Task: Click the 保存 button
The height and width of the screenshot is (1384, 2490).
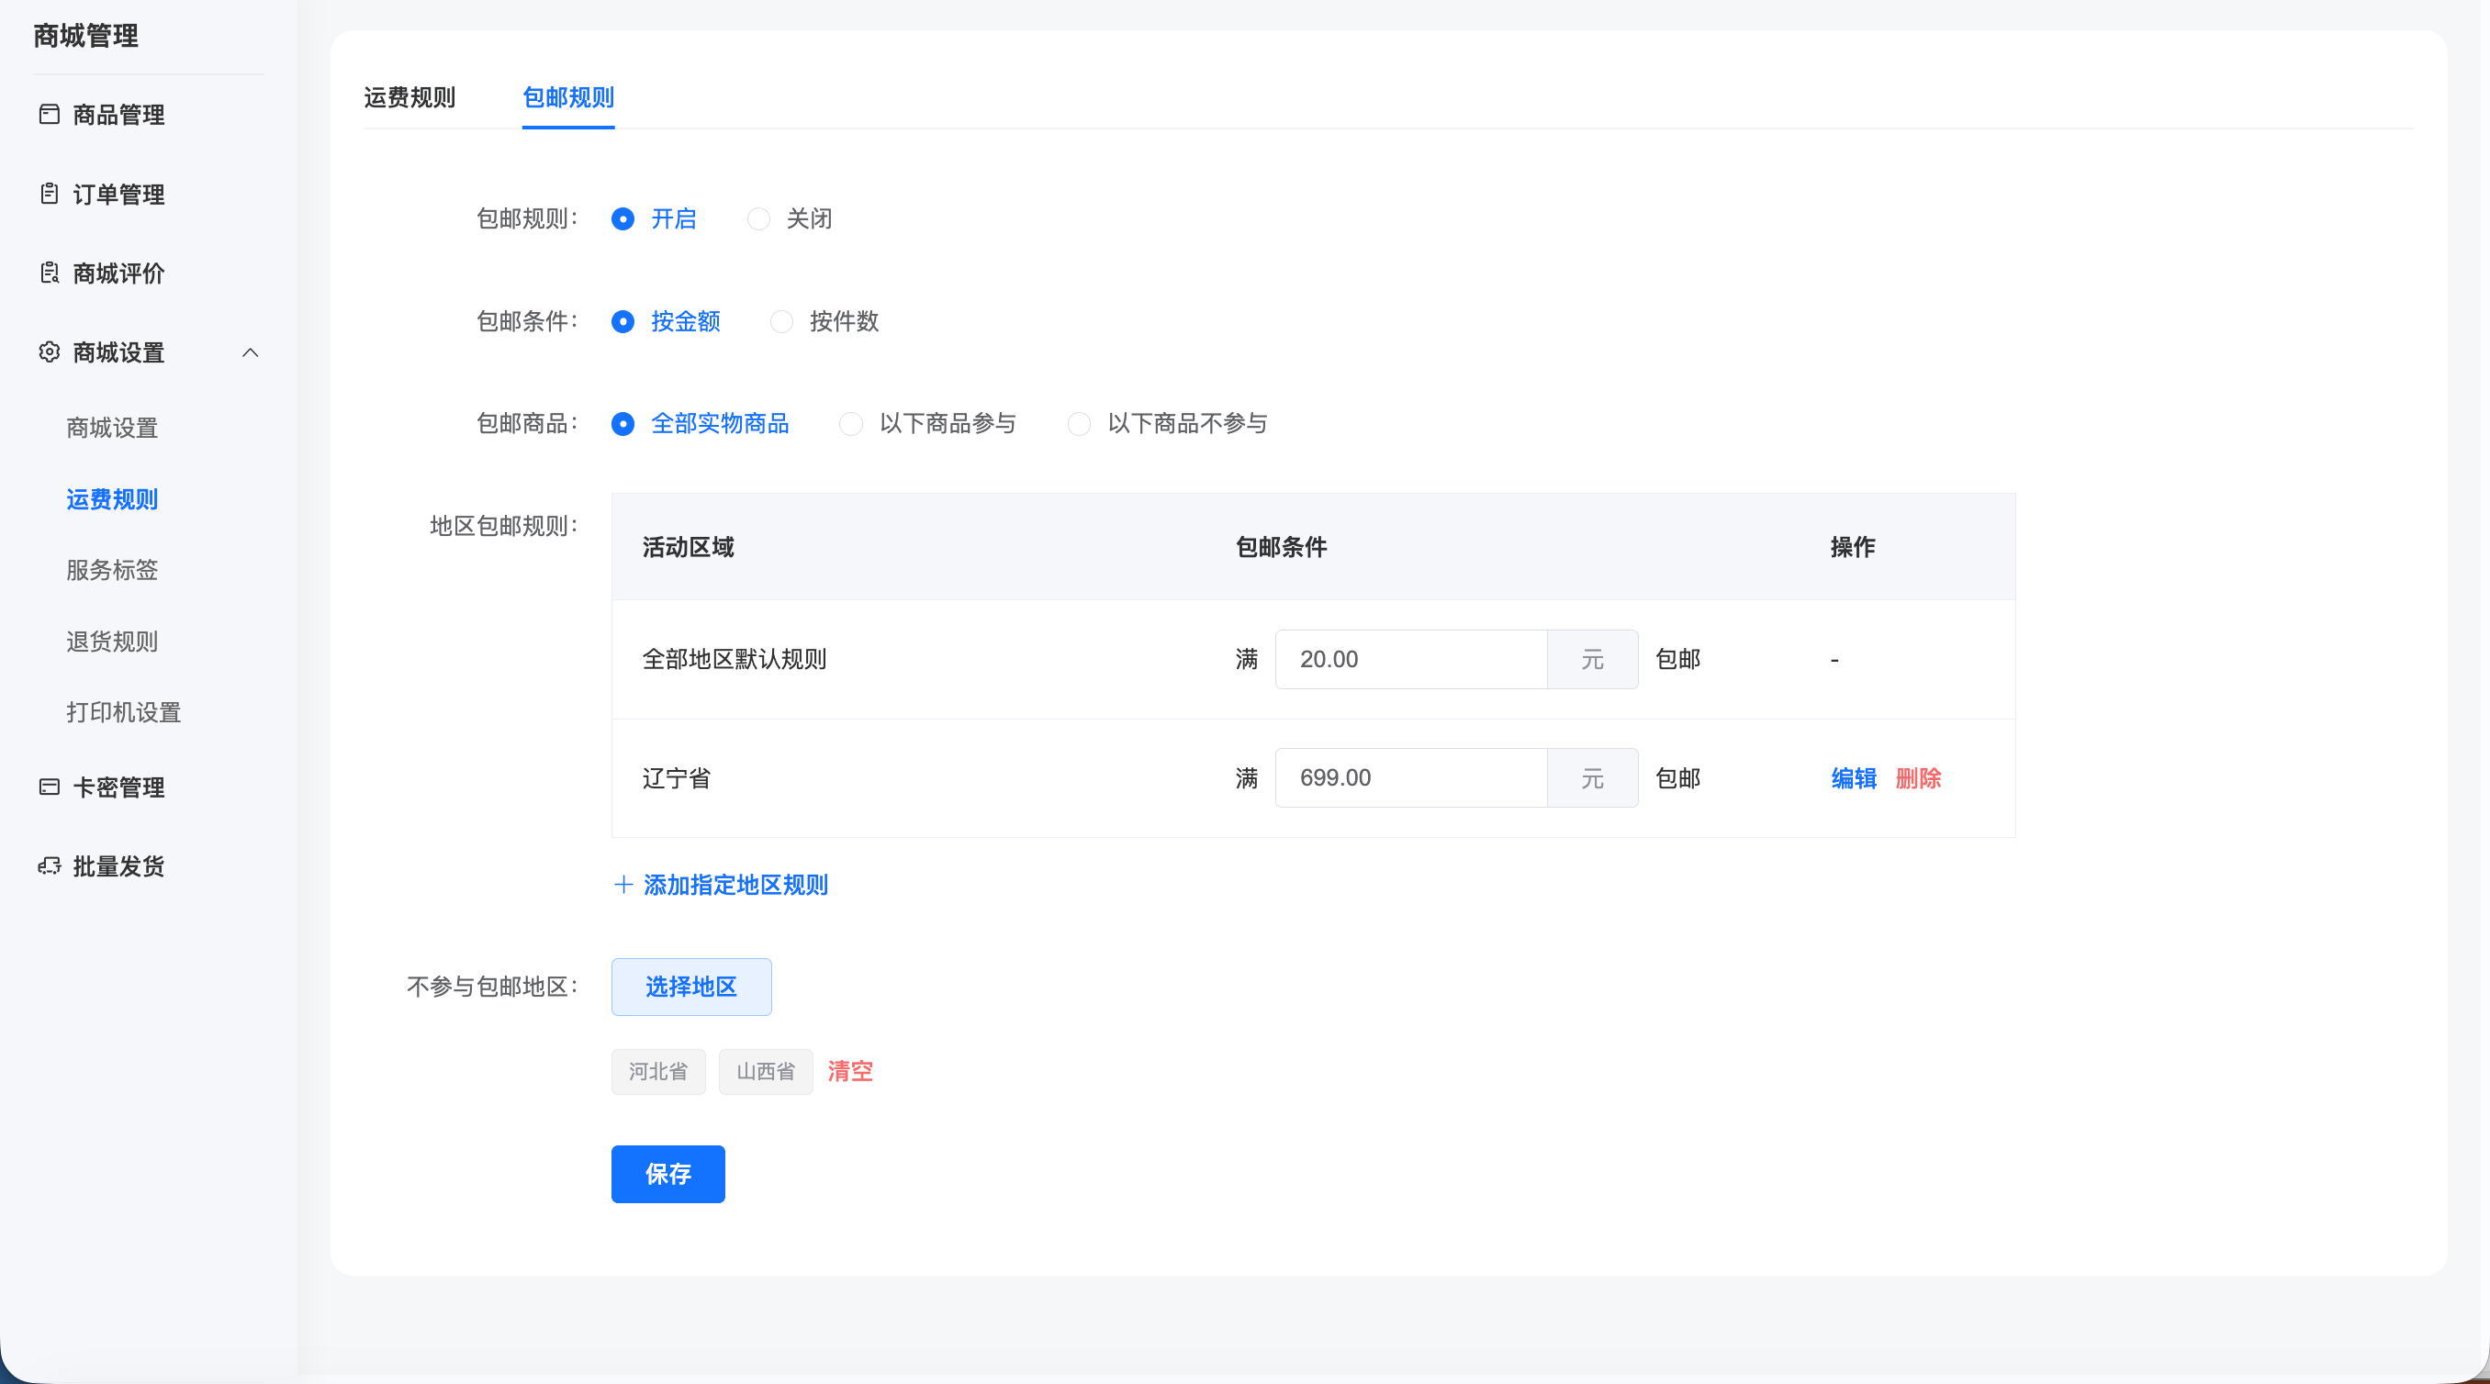Action: 667,1174
